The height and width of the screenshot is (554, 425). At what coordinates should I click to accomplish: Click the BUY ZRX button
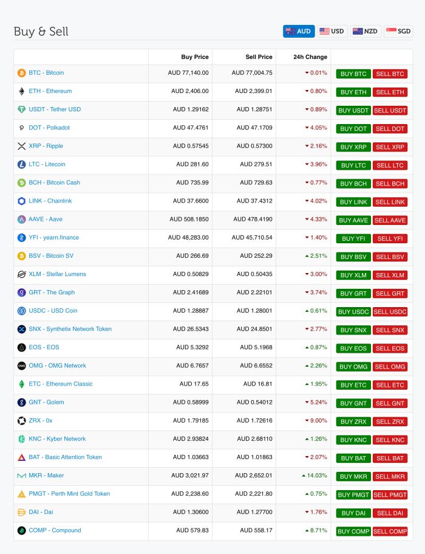(353, 422)
